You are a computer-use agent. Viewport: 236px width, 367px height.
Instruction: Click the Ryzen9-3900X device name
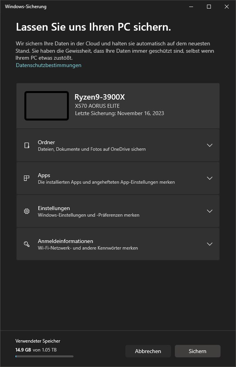pyautogui.click(x=99, y=97)
